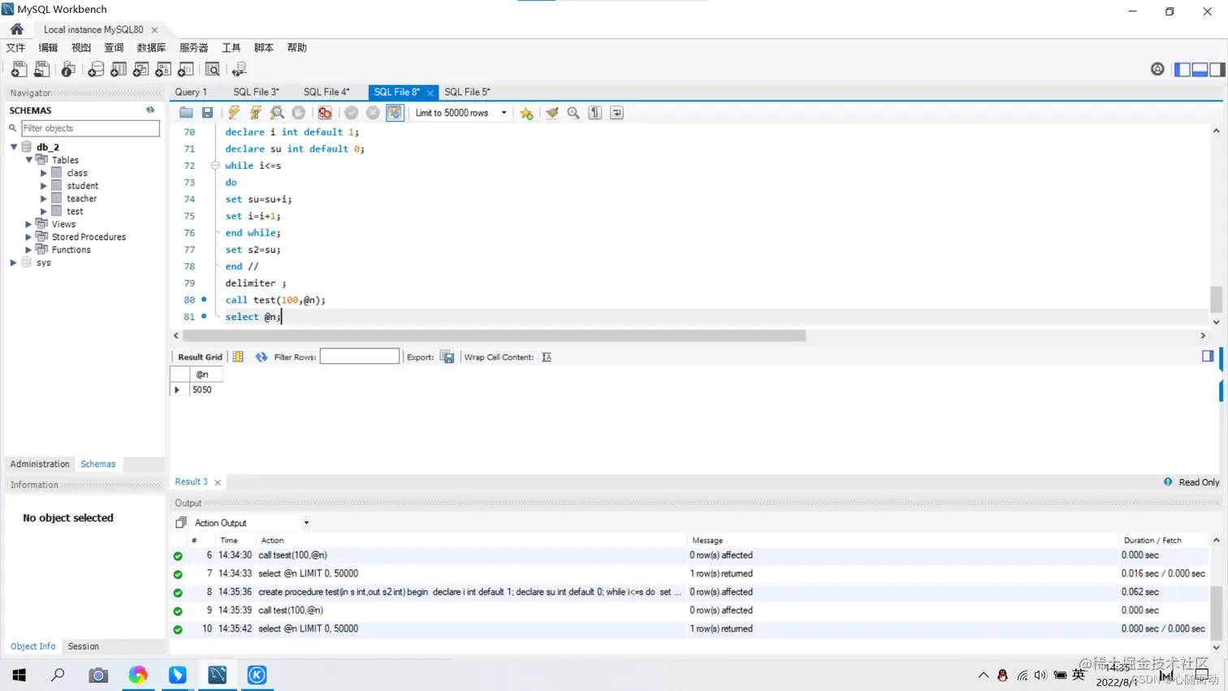
Task: Expand the sys schema node
Action: 14,263
